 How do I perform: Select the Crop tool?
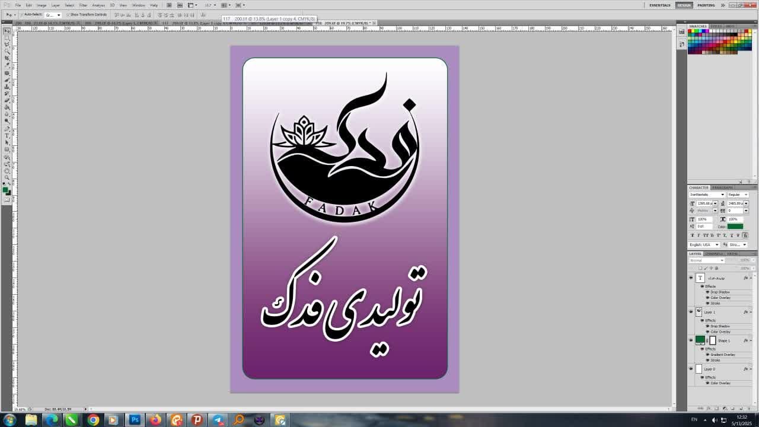click(x=7, y=58)
